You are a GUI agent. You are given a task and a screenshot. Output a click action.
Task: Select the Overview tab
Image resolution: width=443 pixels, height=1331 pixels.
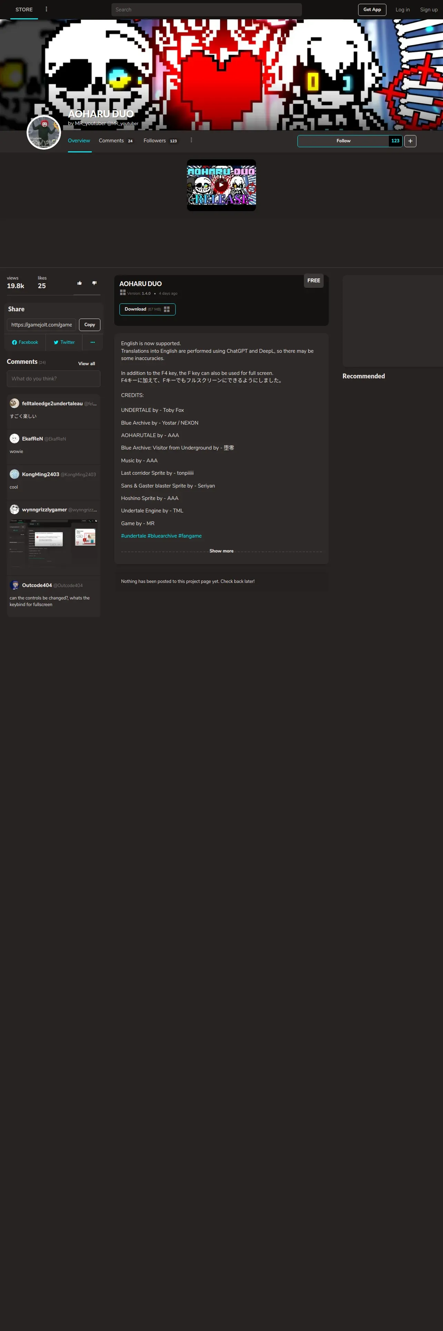[79, 141]
